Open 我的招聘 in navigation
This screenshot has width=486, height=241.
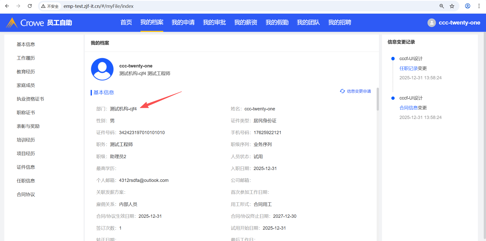click(339, 22)
